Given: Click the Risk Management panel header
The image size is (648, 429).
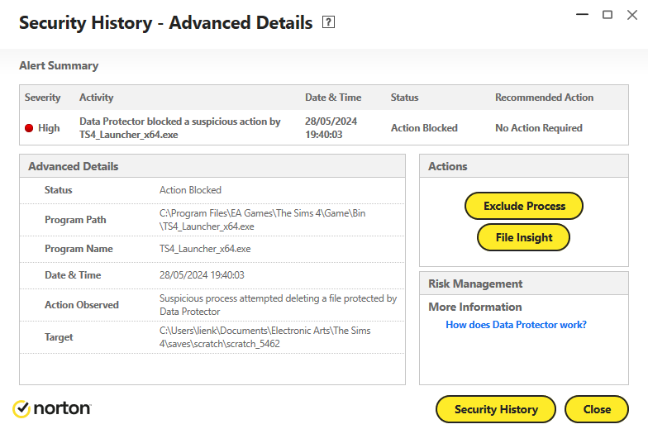Looking at the screenshot, I should tap(524, 284).
